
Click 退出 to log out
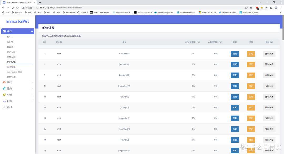click(9, 107)
